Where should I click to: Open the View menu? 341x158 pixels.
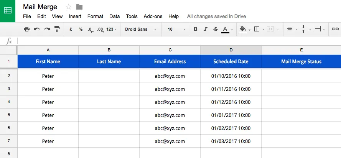click(x=57, y=16)
